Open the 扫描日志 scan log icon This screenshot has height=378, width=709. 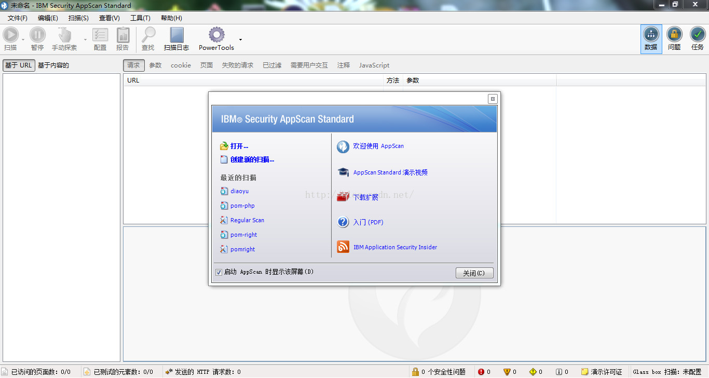pos(176,35)
